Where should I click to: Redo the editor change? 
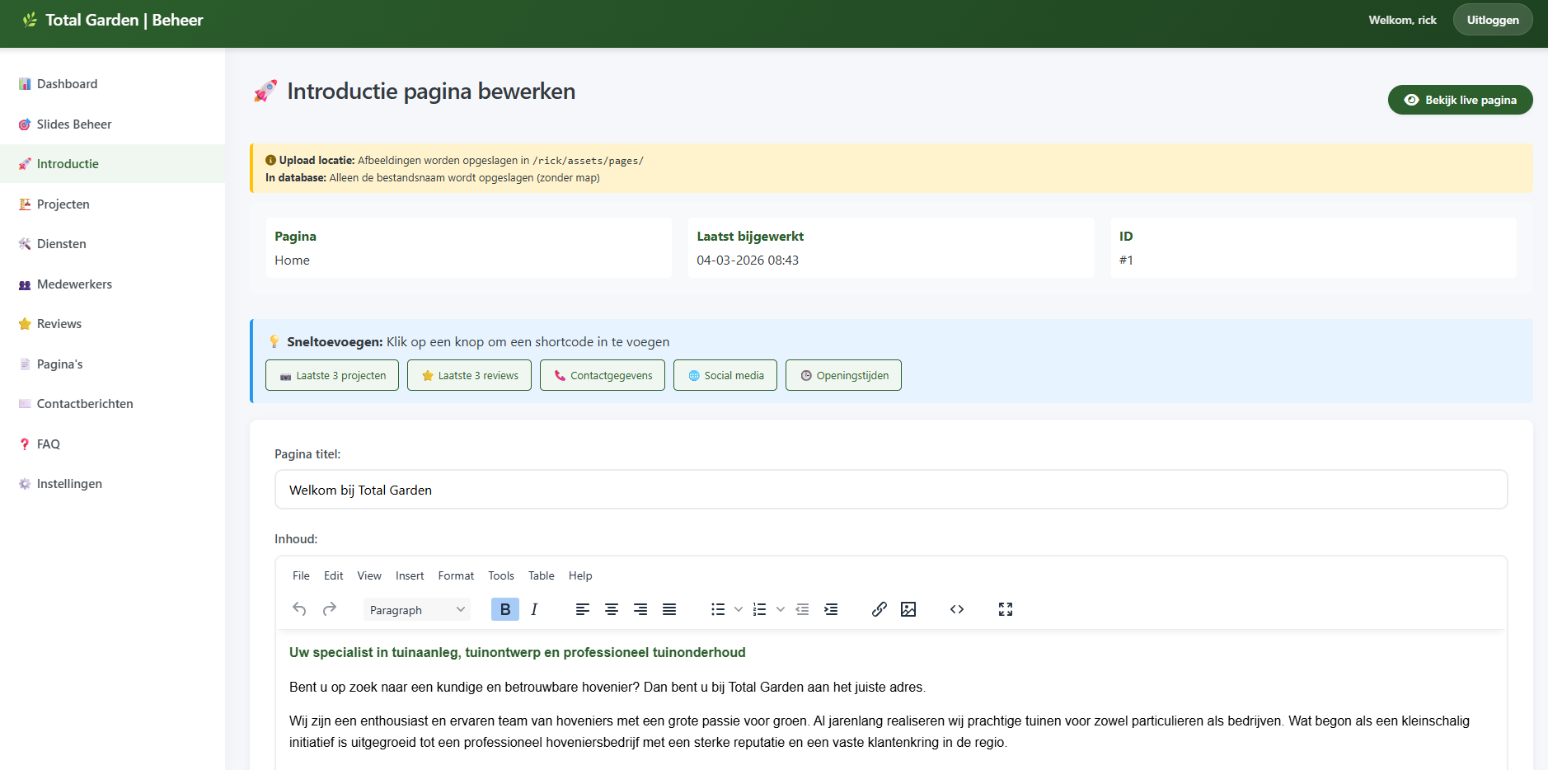coord(330,609)
